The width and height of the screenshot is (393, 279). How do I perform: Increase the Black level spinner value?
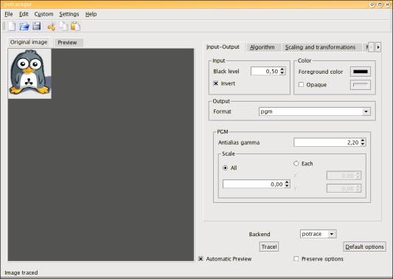coord(282,69)
